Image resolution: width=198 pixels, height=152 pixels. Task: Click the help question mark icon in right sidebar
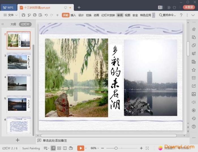pos(193,127)
